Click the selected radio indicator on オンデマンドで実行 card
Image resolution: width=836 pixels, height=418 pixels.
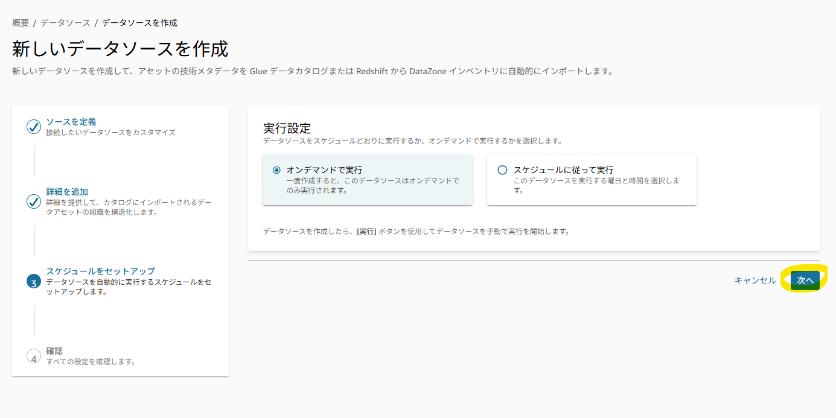tap(276, 169)
